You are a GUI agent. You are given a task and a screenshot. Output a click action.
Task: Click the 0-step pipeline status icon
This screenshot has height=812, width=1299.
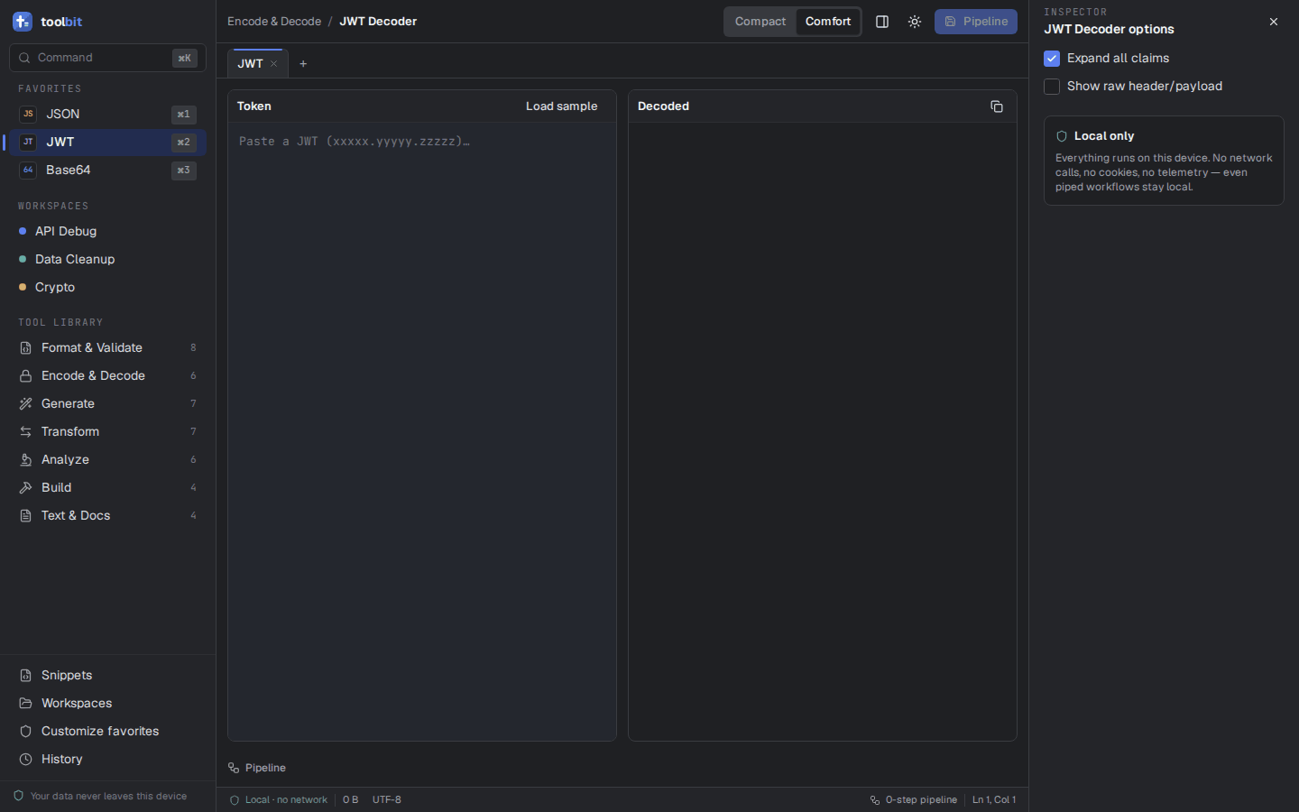point(875,800)
